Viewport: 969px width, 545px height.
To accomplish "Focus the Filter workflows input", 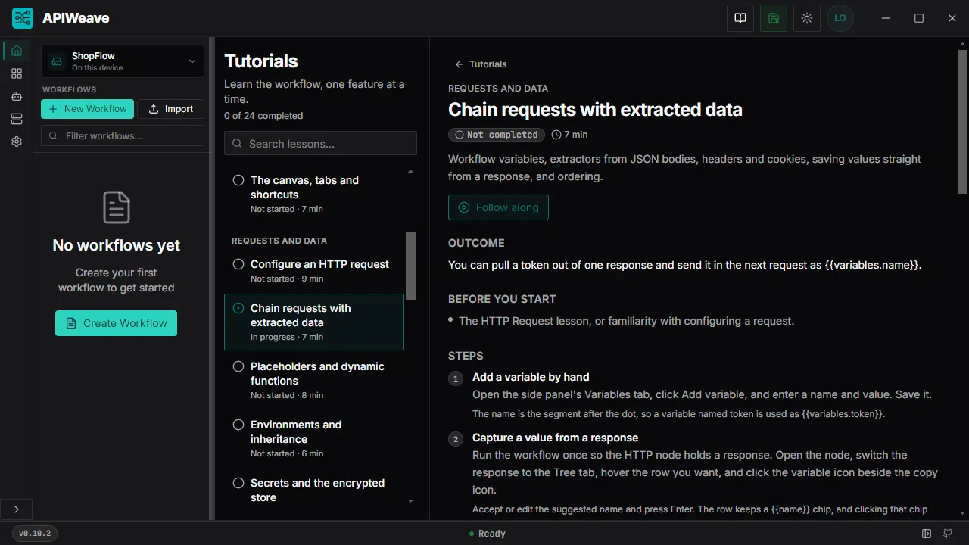I will (x=123, y=135).
